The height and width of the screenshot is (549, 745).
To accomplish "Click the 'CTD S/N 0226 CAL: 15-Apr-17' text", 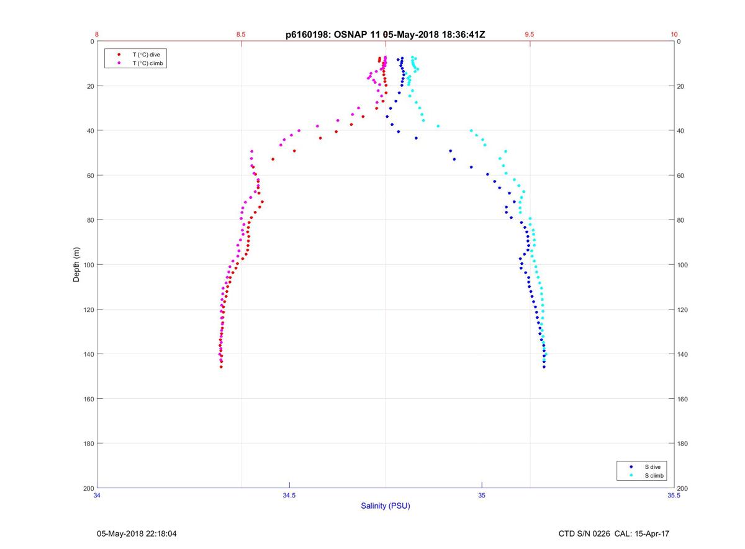I will tap(614, 533).
